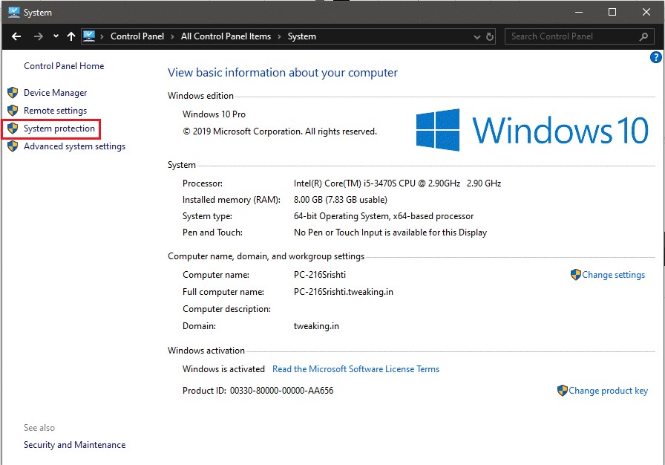Select Control Panel Home

point(64,65)
